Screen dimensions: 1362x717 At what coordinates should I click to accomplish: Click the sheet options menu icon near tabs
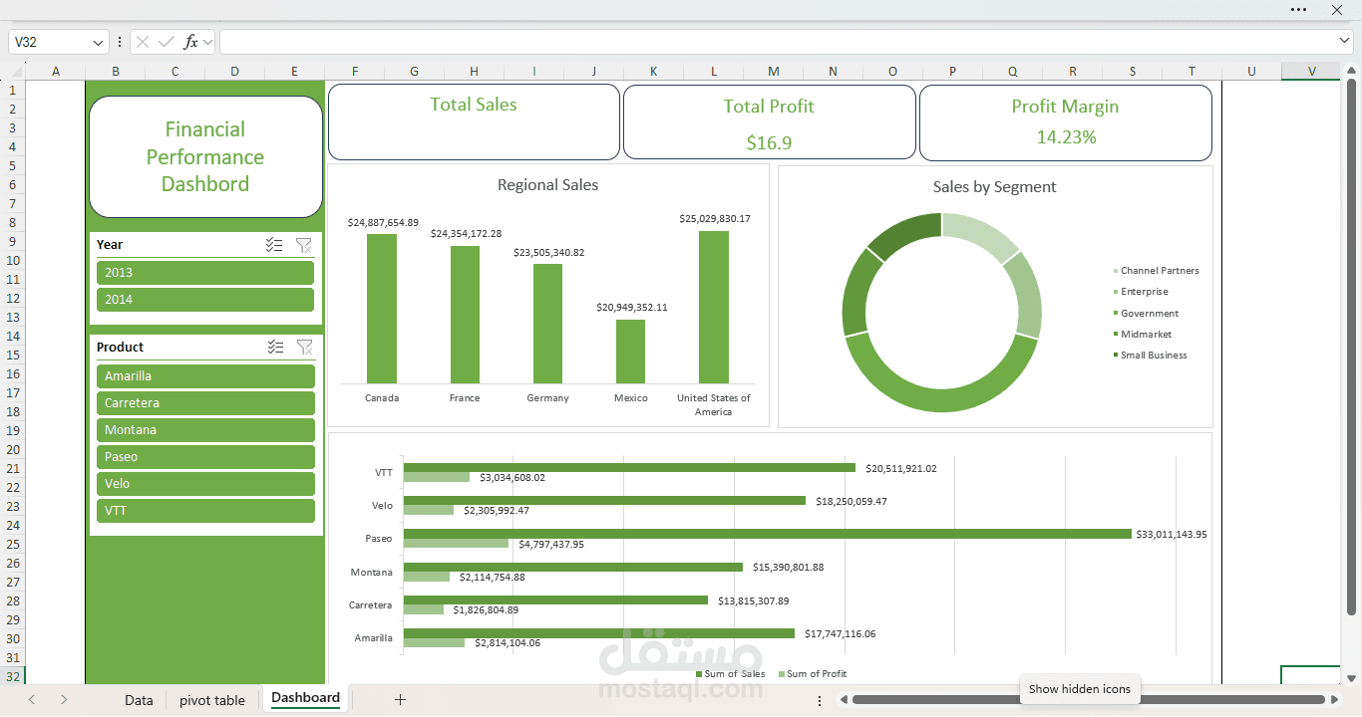[x=820, y=700]
